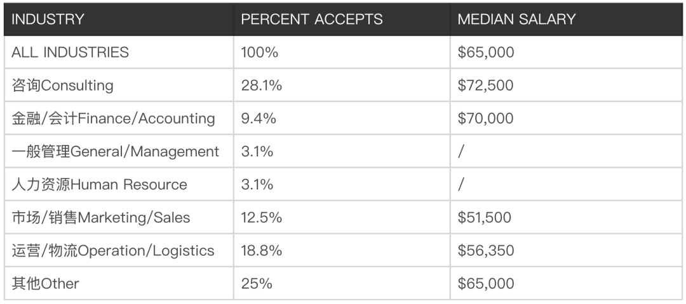Select the 25% cell in 其他Other row

click(x=257, y=284)
